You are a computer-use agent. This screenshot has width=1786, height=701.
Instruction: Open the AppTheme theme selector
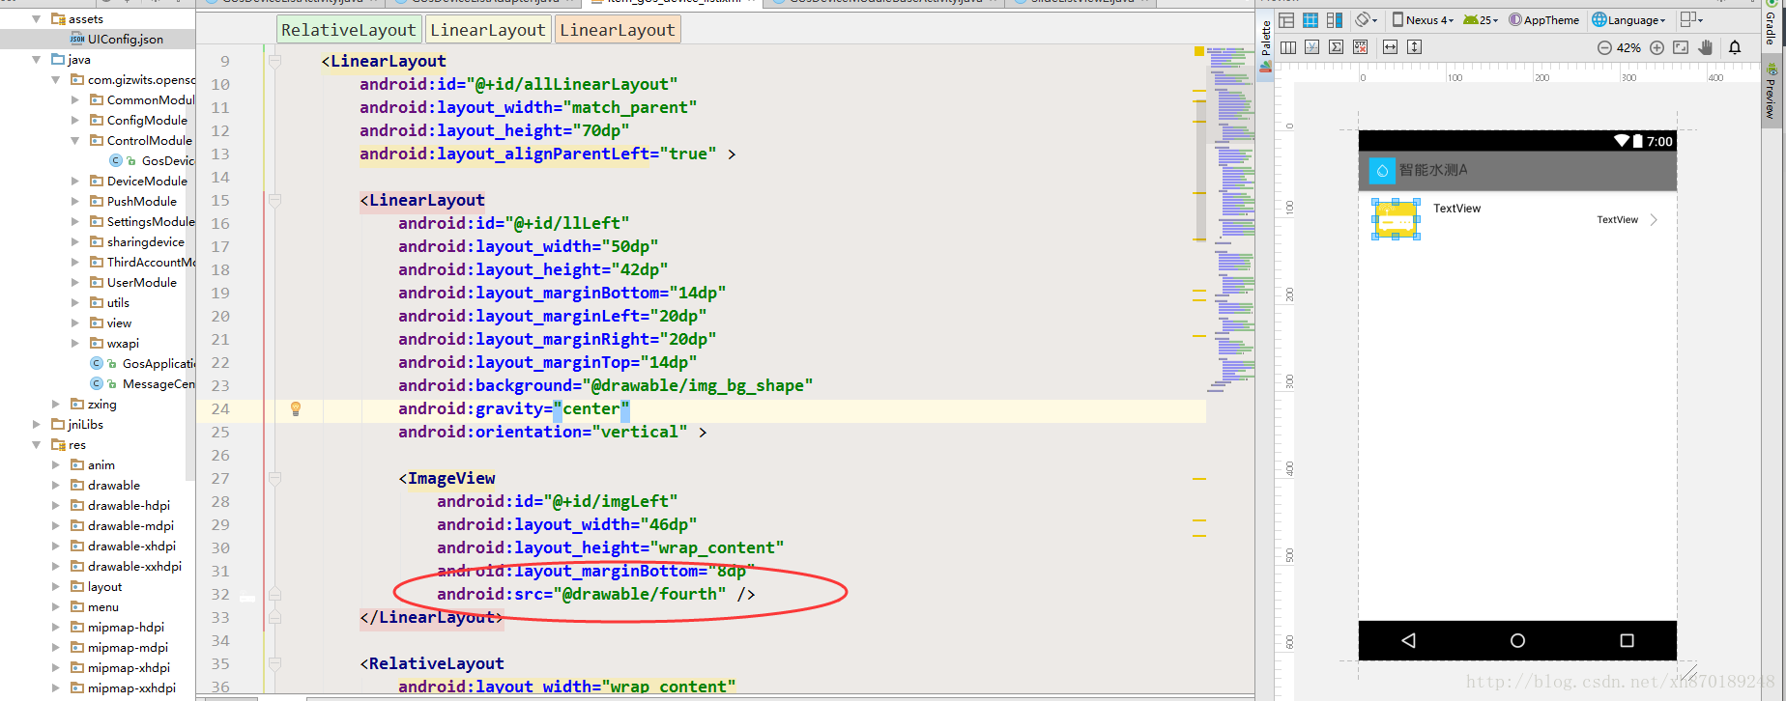pos(1544,20)
